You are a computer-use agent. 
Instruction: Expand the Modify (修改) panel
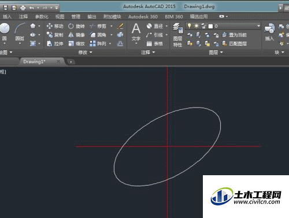[86, 52]
